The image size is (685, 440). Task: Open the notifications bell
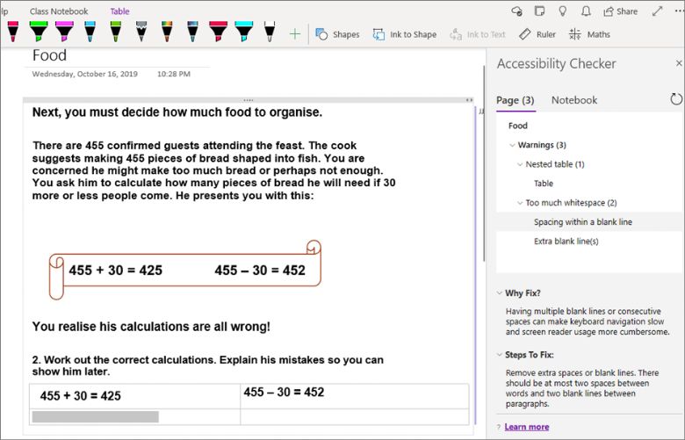586,11
